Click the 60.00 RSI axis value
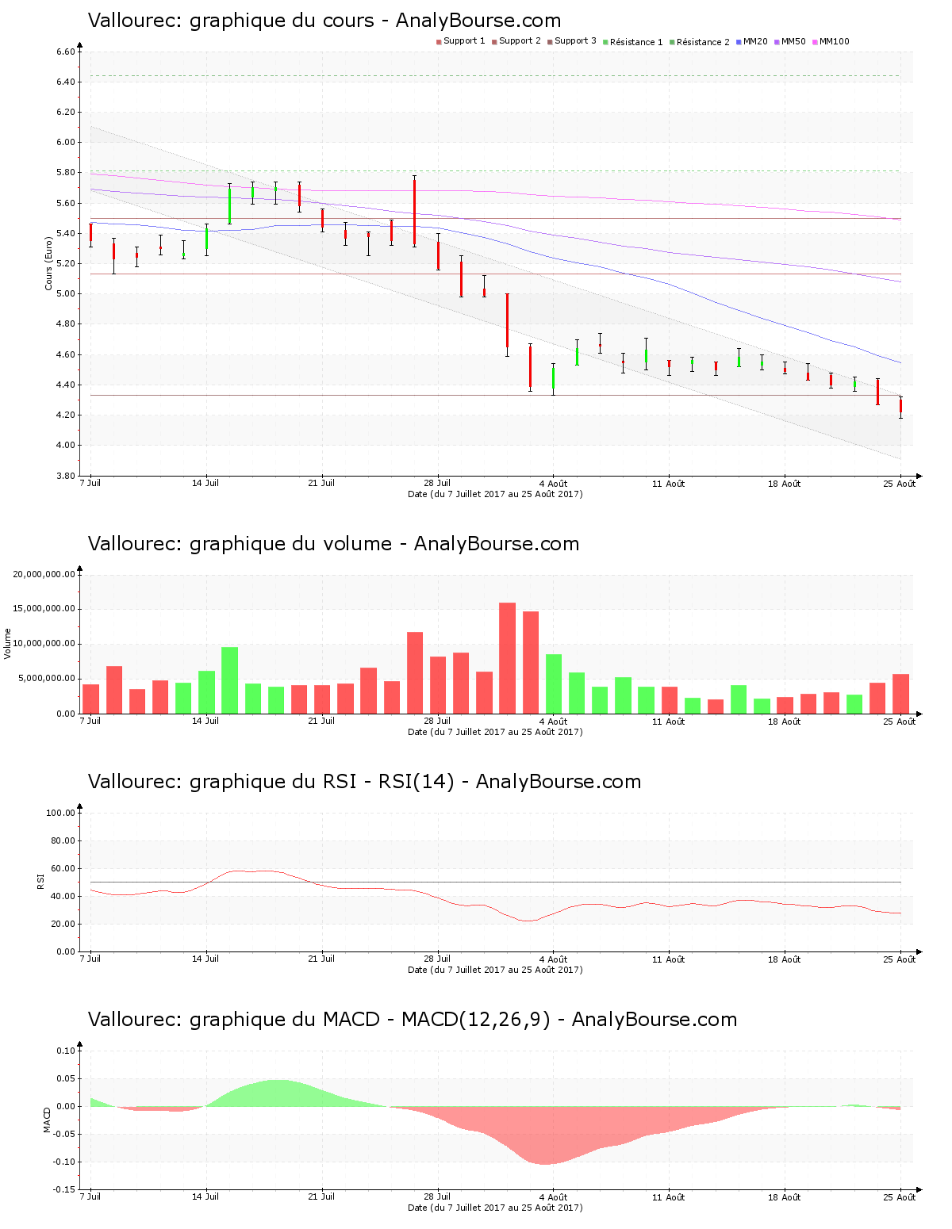This screenshot has width=952, height=1229. [x=63, y=869]
